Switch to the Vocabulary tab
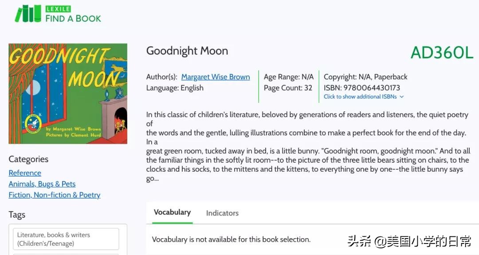 (172, 212)
